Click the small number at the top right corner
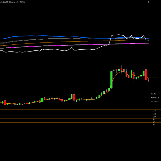The image size is (161, 161). pos(148,2)
